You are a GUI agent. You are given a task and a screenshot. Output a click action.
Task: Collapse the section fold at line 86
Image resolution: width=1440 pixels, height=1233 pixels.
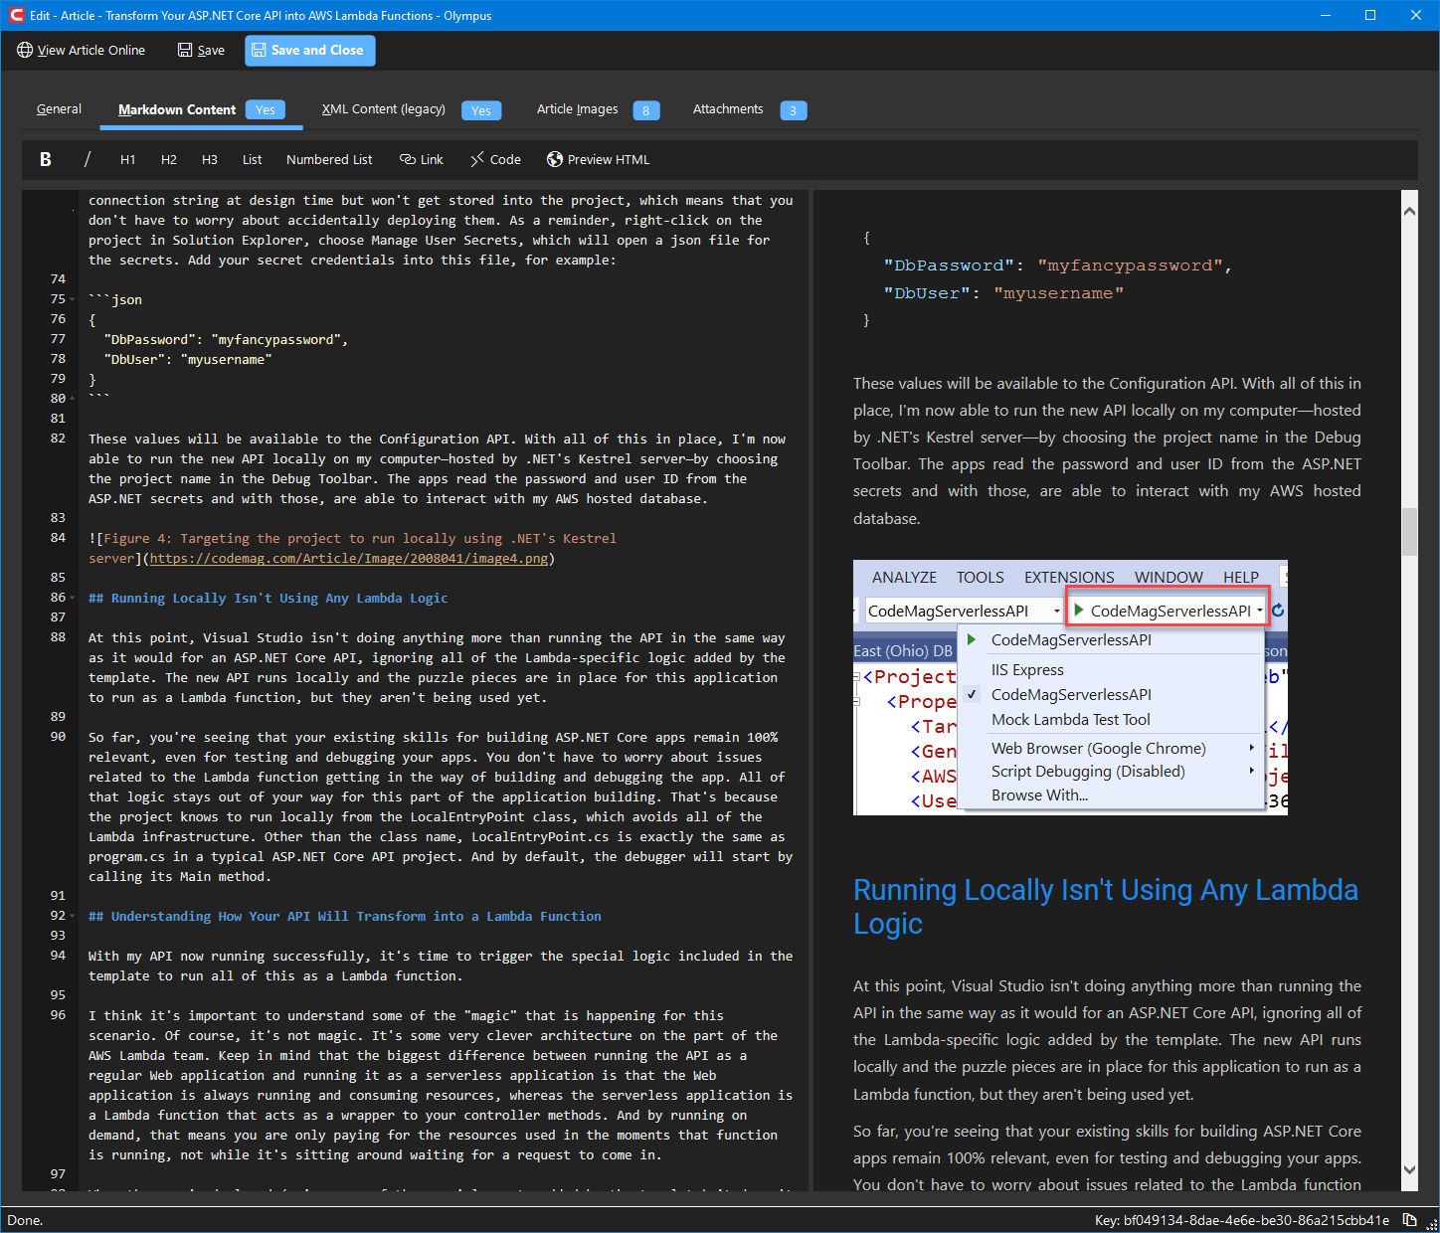(x=73, y=598)
